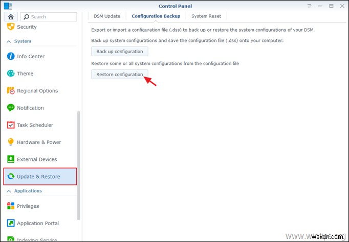This screenshot has width=349, height=242.
Task: Minimize the Control Panel window
Action: (320, 6)
